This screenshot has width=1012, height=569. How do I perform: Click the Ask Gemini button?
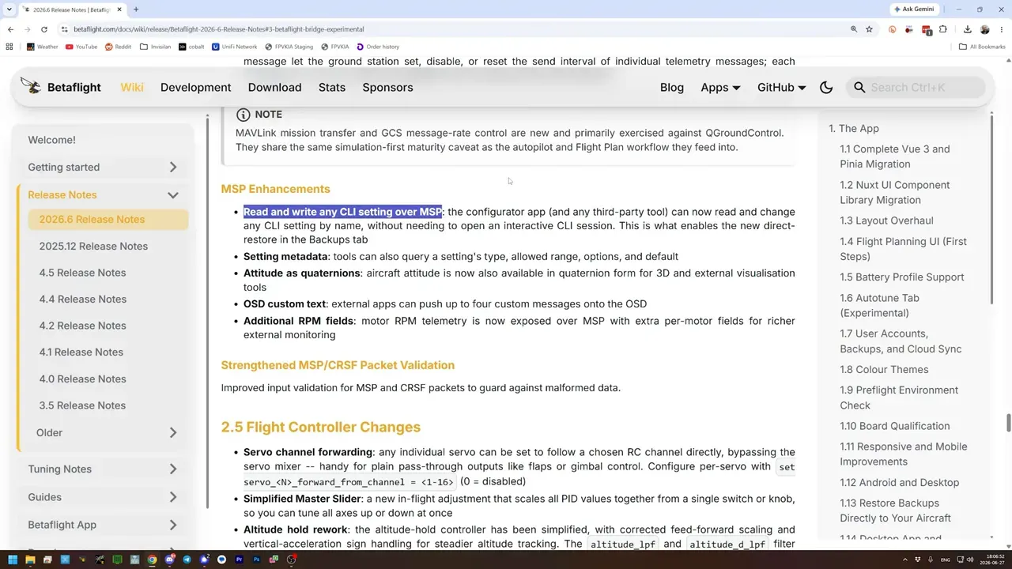[x=915, y=9]
